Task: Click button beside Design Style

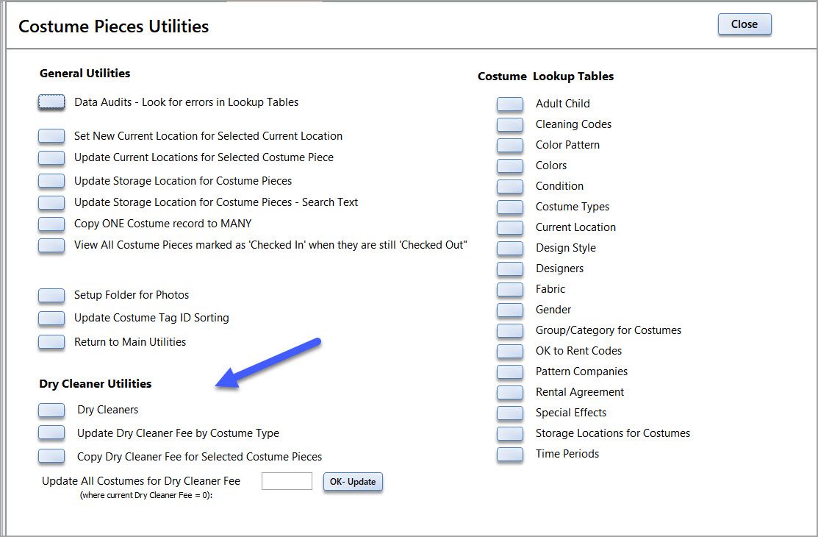Action: (509, 248)
